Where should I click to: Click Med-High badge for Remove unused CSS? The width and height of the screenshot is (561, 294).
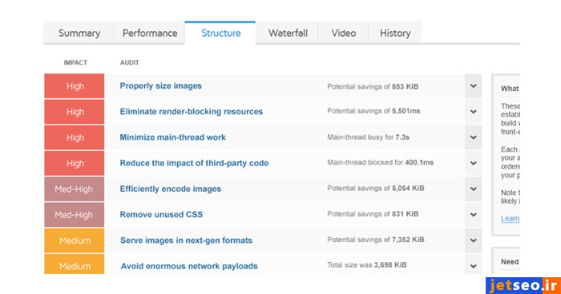tap(75, 214)
